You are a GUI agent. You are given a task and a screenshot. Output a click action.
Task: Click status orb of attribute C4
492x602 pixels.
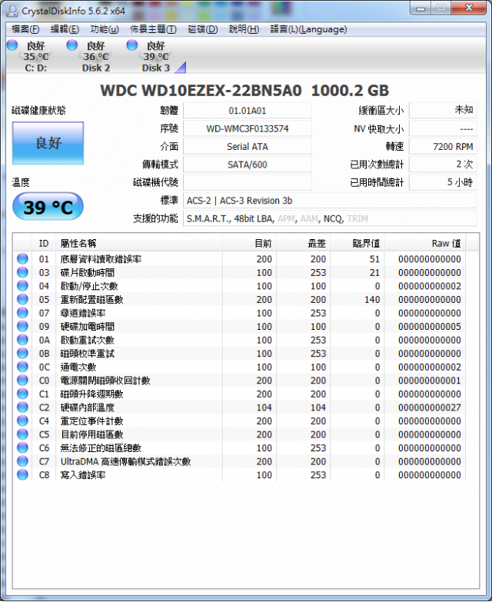[x=22, y=421]
